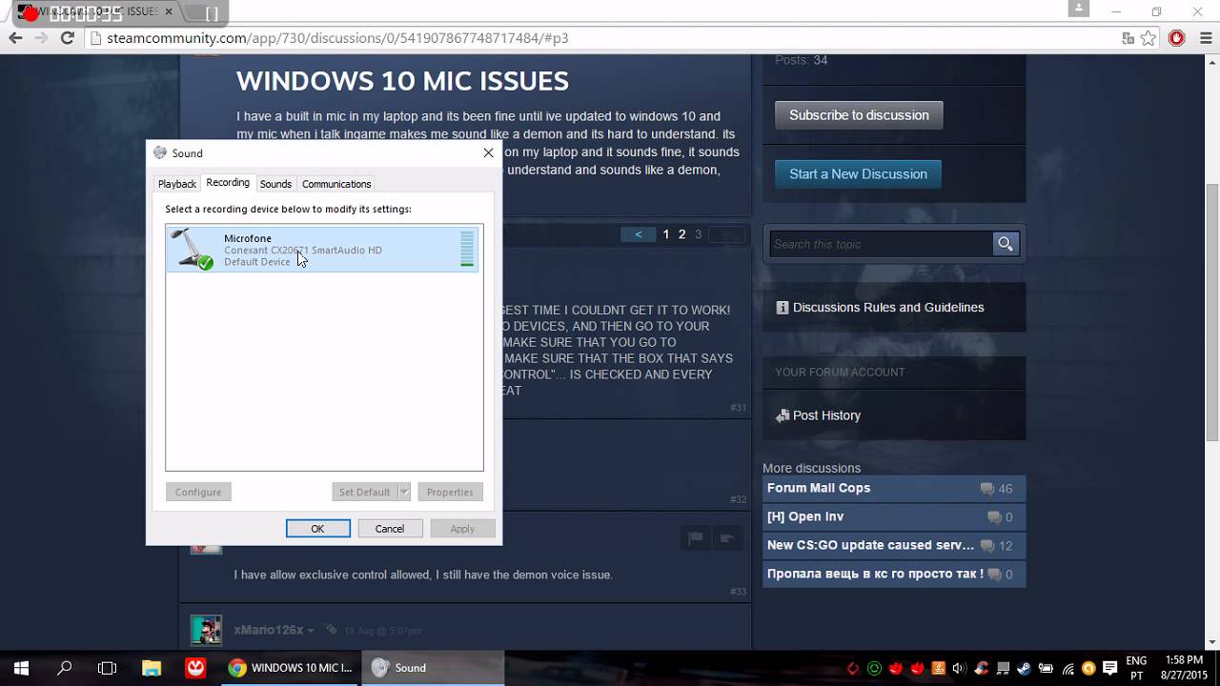Click the red tulip app on the taskbar

pyautogui.click(x=195, y=668)
